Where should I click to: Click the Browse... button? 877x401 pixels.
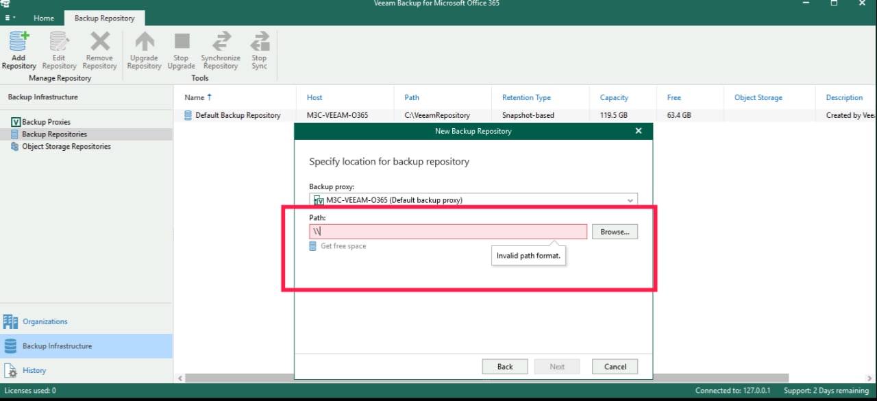(615, 232)
